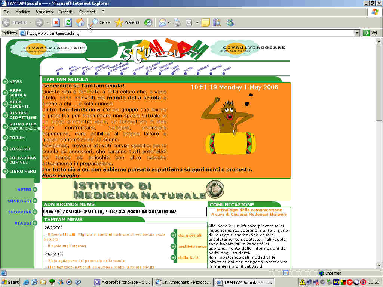This screenshot has width=383, height=287.
Task: Click the green tree quick launch icon
Action: tap(52, 282)
